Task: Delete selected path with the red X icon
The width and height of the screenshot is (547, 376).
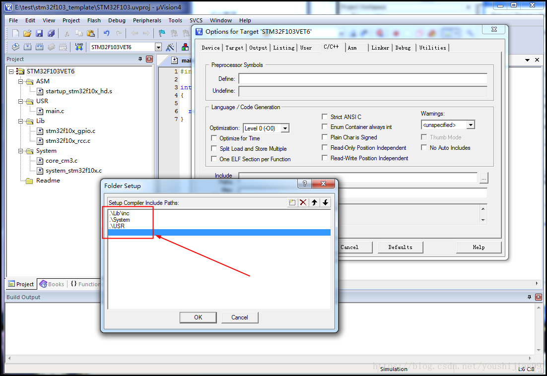Action: pyautogui.click(x=303, y=202)
